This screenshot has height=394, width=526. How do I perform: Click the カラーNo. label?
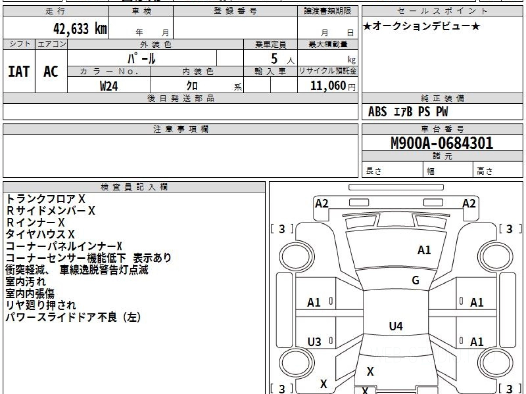coord(109,71)
